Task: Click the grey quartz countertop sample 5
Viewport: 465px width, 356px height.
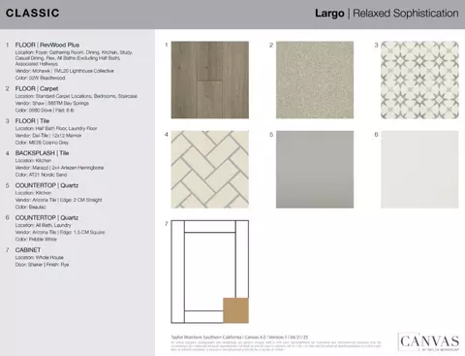Action: [315, 170]
